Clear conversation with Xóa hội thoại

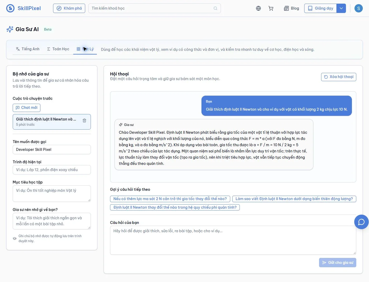coord(339,77)
